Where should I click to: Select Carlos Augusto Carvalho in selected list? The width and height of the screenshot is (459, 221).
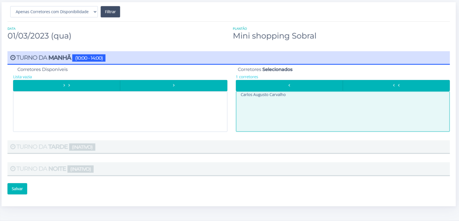point(263,95)
